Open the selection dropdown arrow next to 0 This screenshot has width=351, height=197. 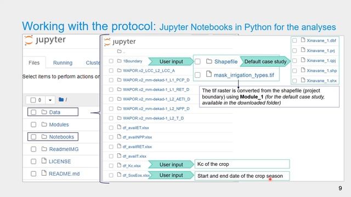point(50,100)
